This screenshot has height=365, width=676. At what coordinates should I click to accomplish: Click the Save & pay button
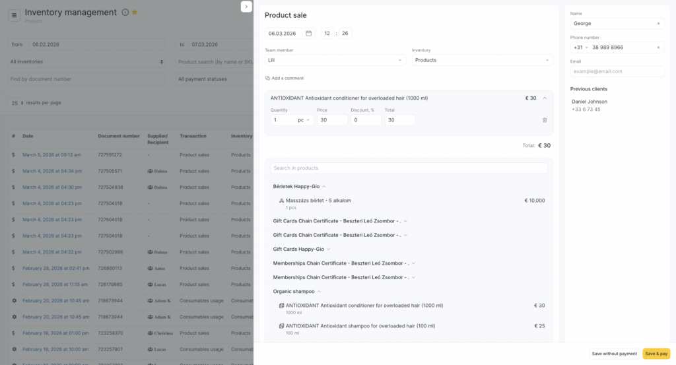656,354
